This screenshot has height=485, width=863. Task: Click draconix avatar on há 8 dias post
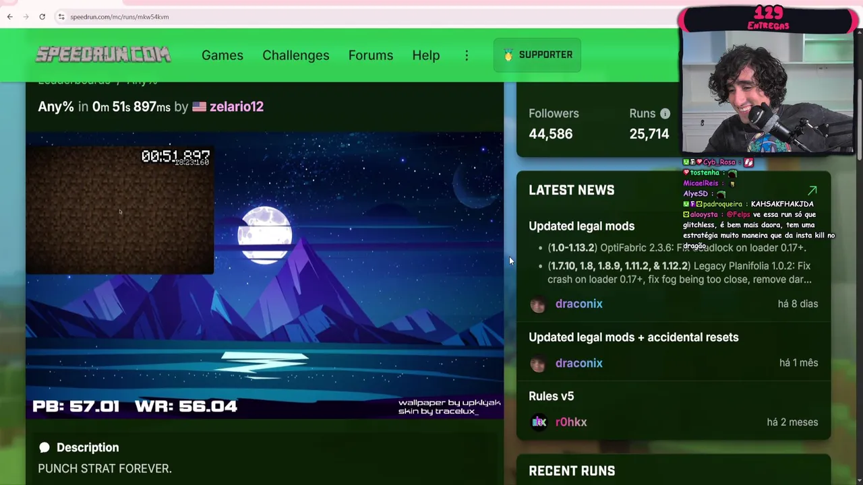click(538, 304)
